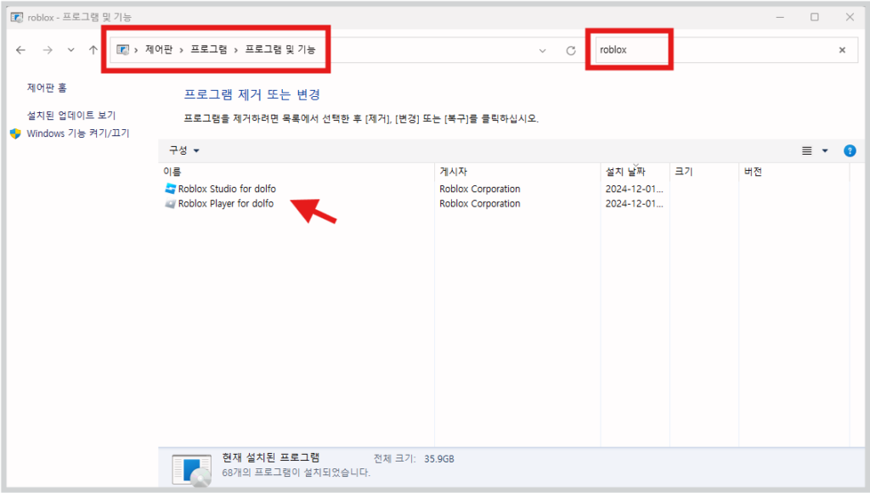
Task: Click 68개의 프로그램이 설치되었습니다 text
Action: click(296, 473)
